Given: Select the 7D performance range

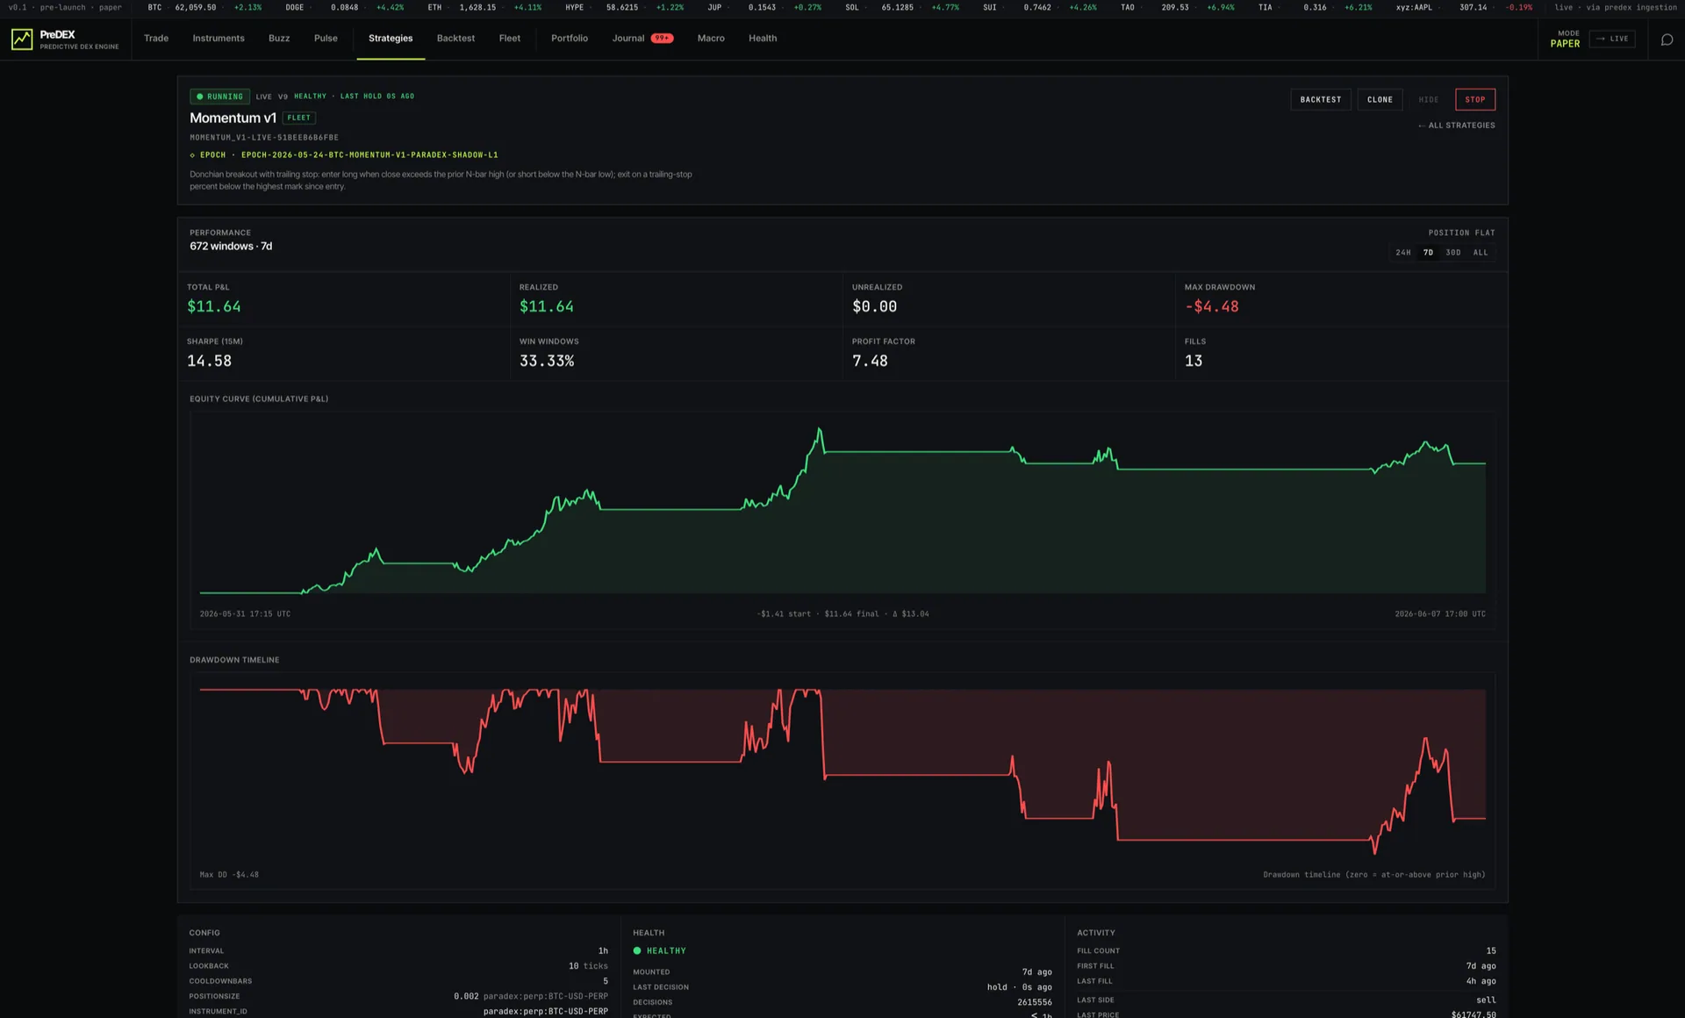Looking at the screenshot, I should (x=1428, y=253).
